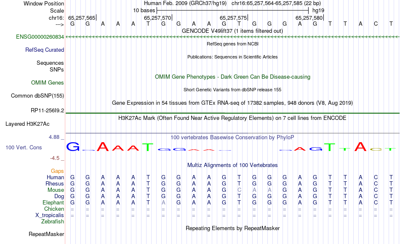Screen dimensions: 400x244
Task: Click the 100 Vert. Cons label
Action: click(x=24, y=147)
